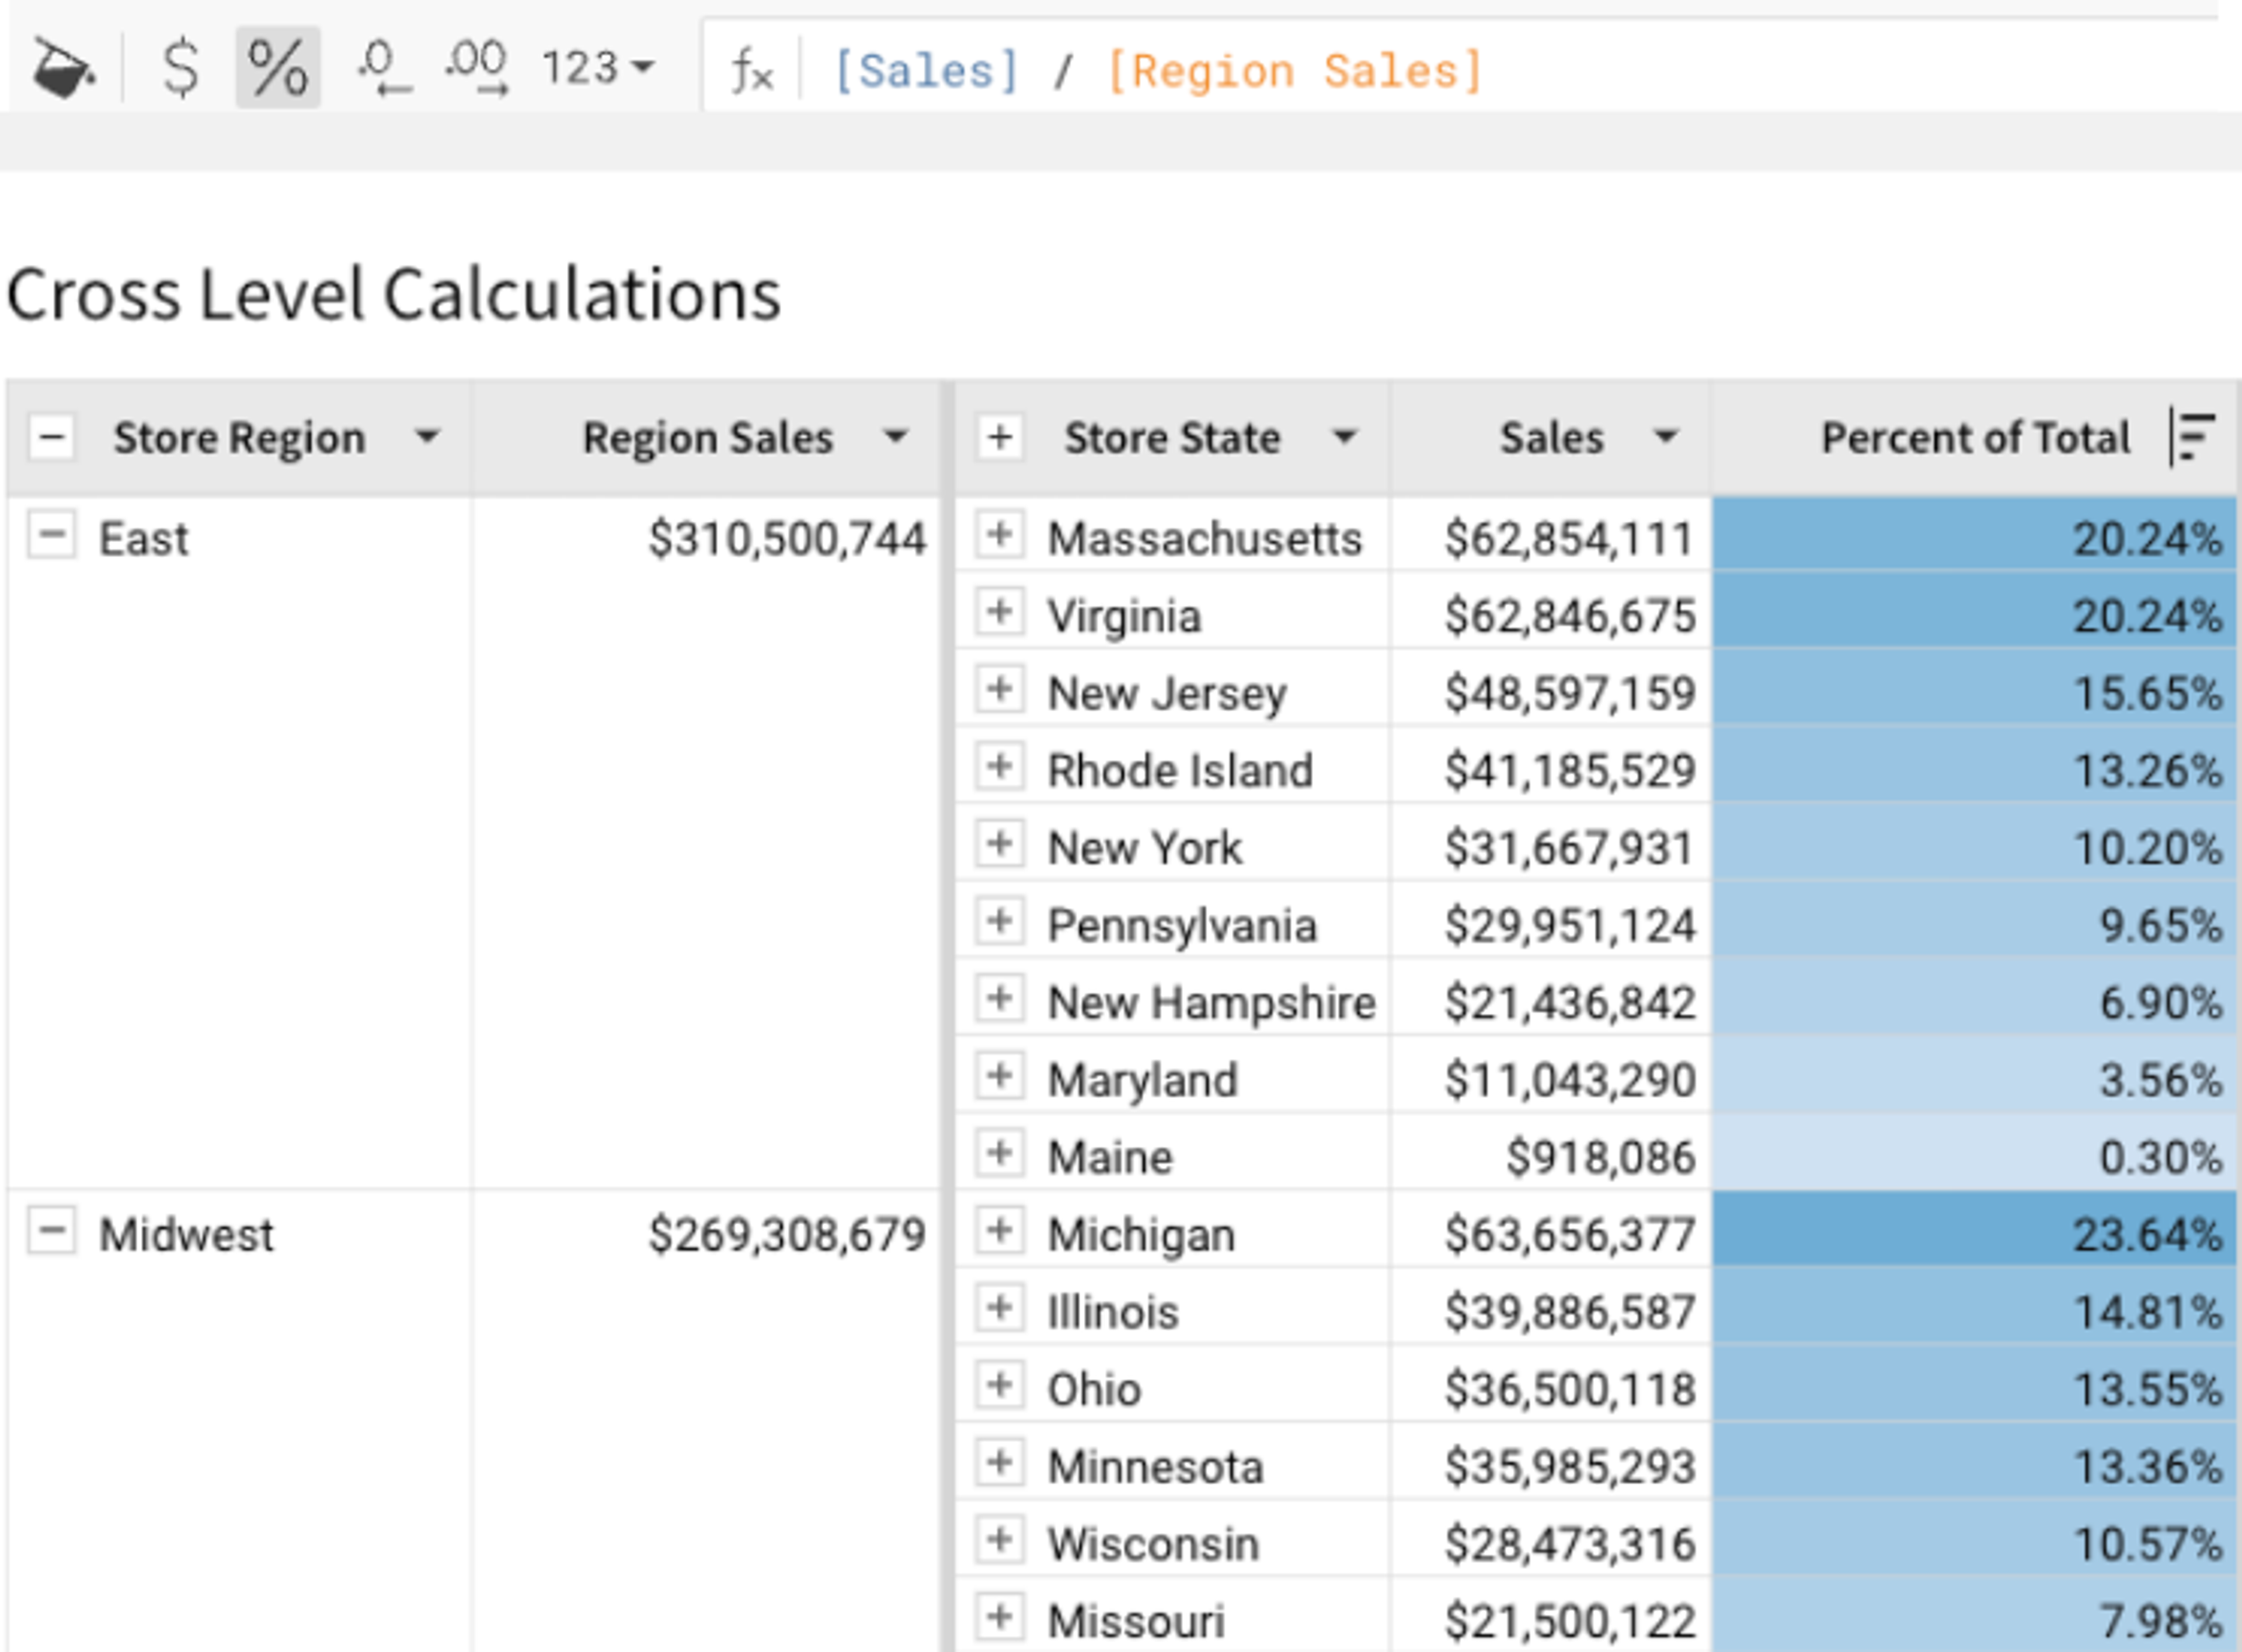2242x1652 pixels.
Task: Expand the New Jersey row
Action: tap(1000, 689)
